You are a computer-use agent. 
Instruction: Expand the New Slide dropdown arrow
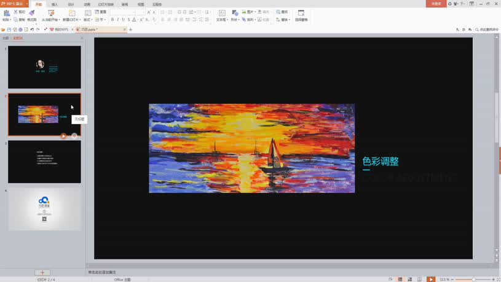[80, 20]
